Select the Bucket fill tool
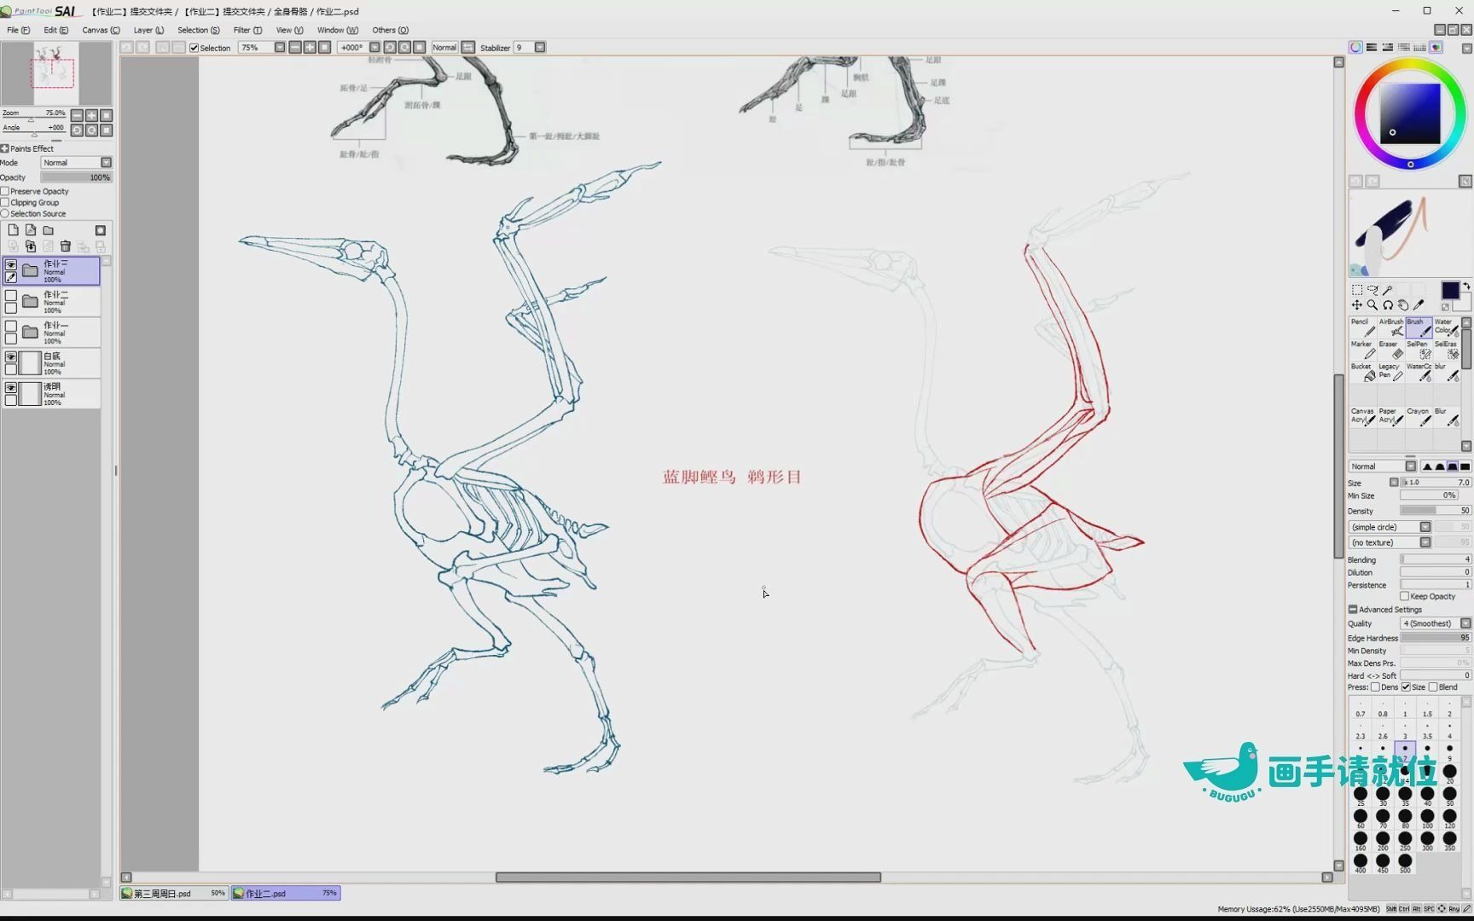1474x921 pixels. click(1362, 373)
